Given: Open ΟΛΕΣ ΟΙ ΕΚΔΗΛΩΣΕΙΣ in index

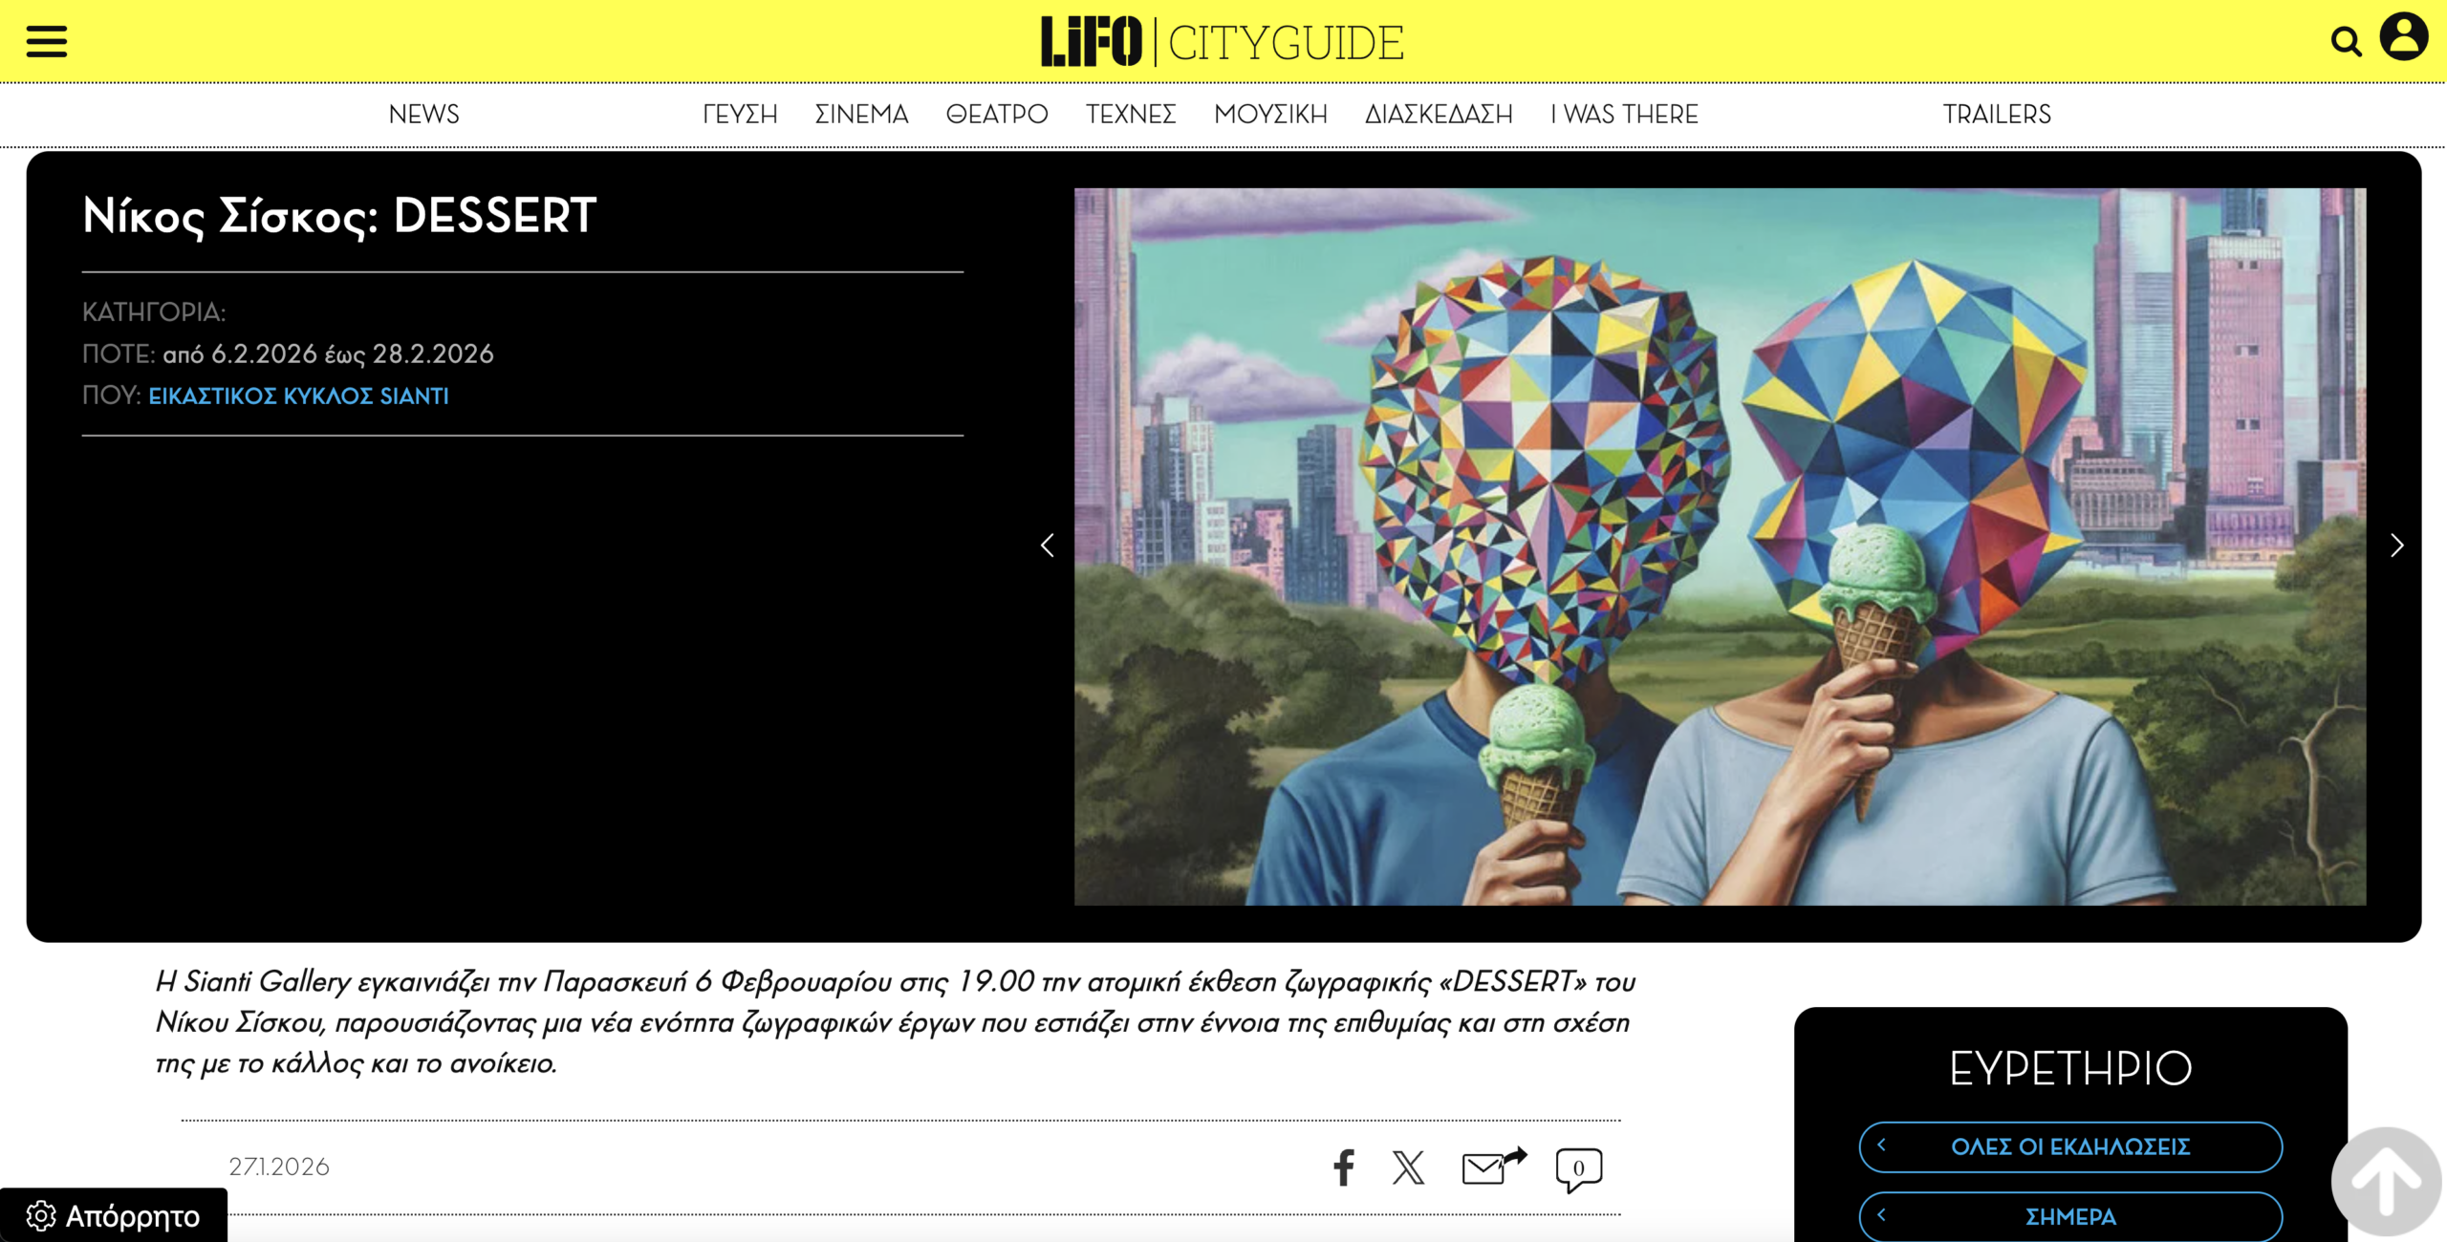Looking at the screenshot, I should 2070,1146.
